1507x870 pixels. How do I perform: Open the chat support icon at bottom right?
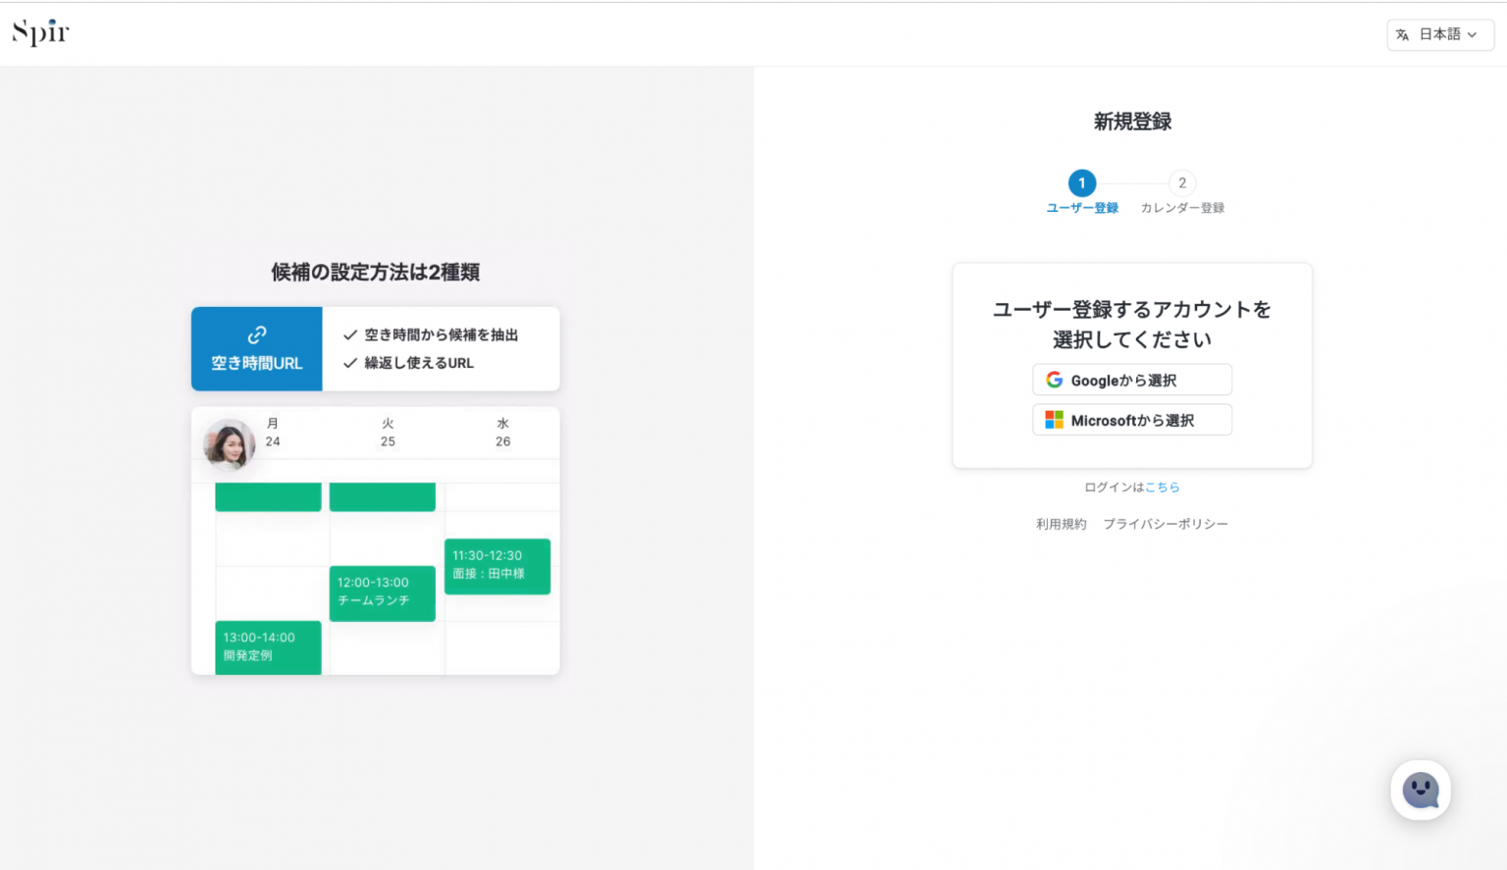point(1421,790)
